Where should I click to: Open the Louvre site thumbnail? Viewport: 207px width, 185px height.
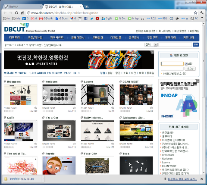[97, 95]
